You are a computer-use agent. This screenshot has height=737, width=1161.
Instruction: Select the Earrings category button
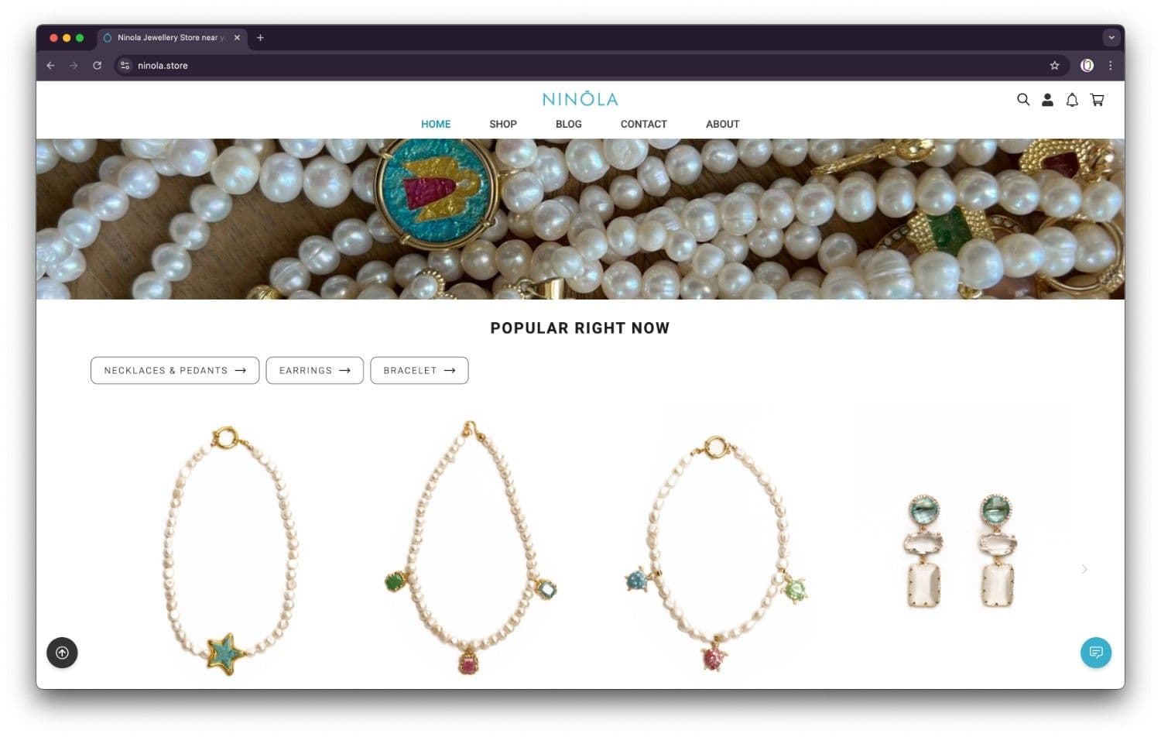(x=315, y=370)
